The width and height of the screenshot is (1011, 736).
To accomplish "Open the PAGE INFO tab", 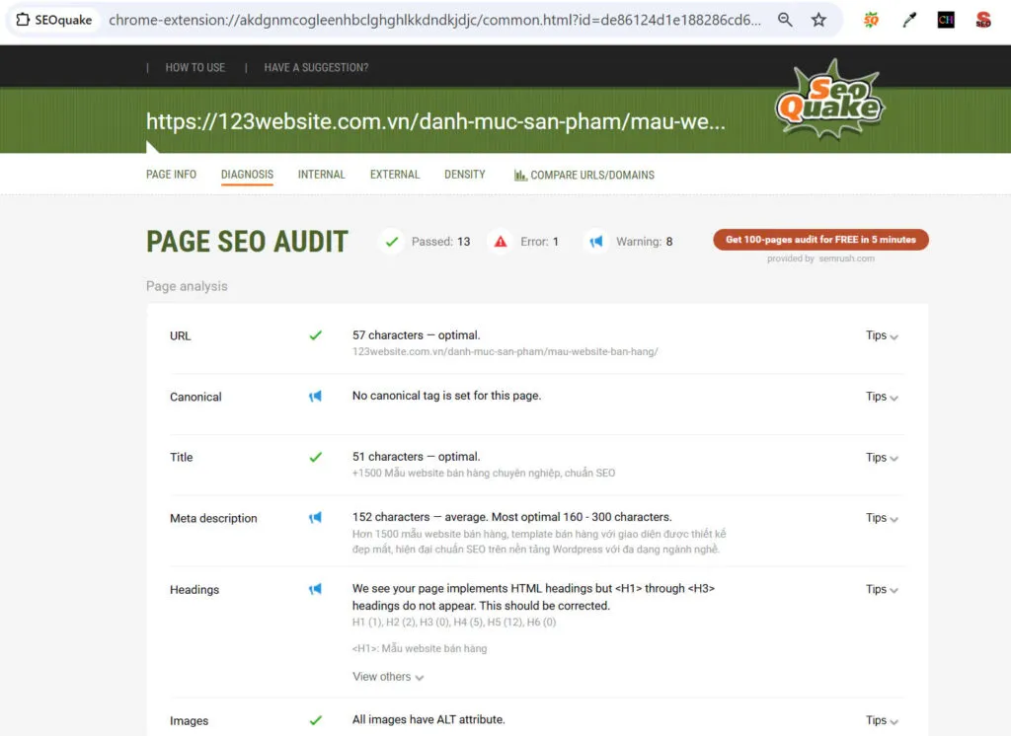I will [x=171, y=175].
